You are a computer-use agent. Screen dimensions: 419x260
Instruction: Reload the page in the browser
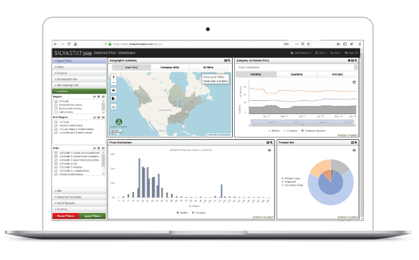[x=69, y=44]
